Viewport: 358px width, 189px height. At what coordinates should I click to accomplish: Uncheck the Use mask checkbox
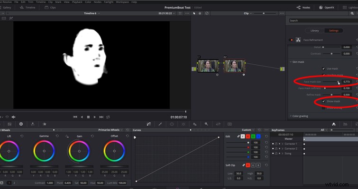pos(323,69)
